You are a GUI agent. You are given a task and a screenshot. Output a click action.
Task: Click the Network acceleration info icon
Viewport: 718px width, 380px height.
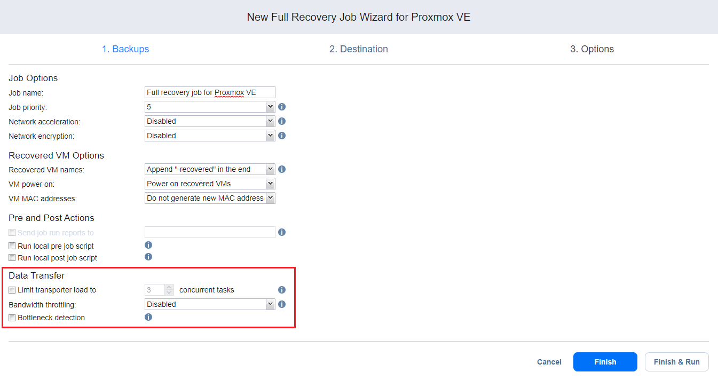[x=282, y=121]
